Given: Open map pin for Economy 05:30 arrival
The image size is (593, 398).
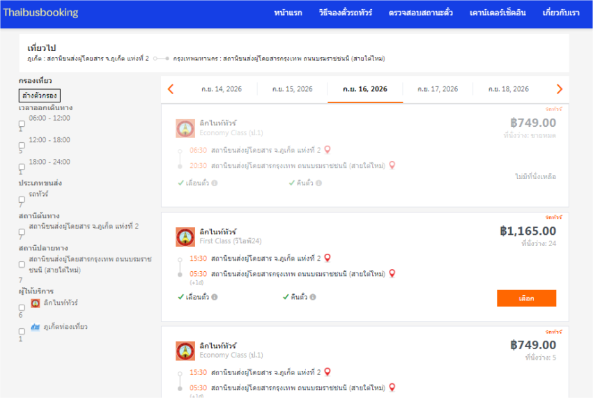Looking at the screenshot, I should (392, 388).
